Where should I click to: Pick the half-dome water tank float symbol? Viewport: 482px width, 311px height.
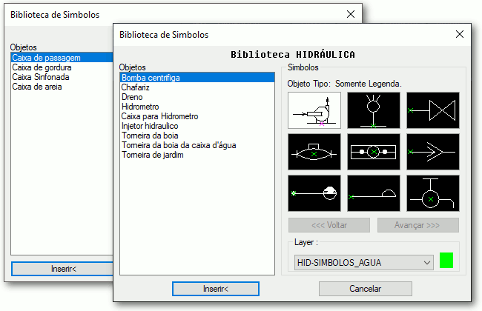coord(374,193)
